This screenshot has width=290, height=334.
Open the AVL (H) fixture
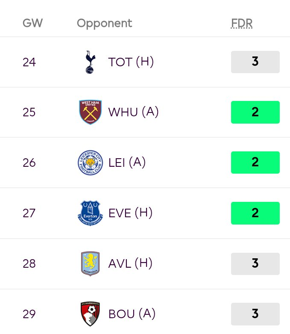[130, 263]
